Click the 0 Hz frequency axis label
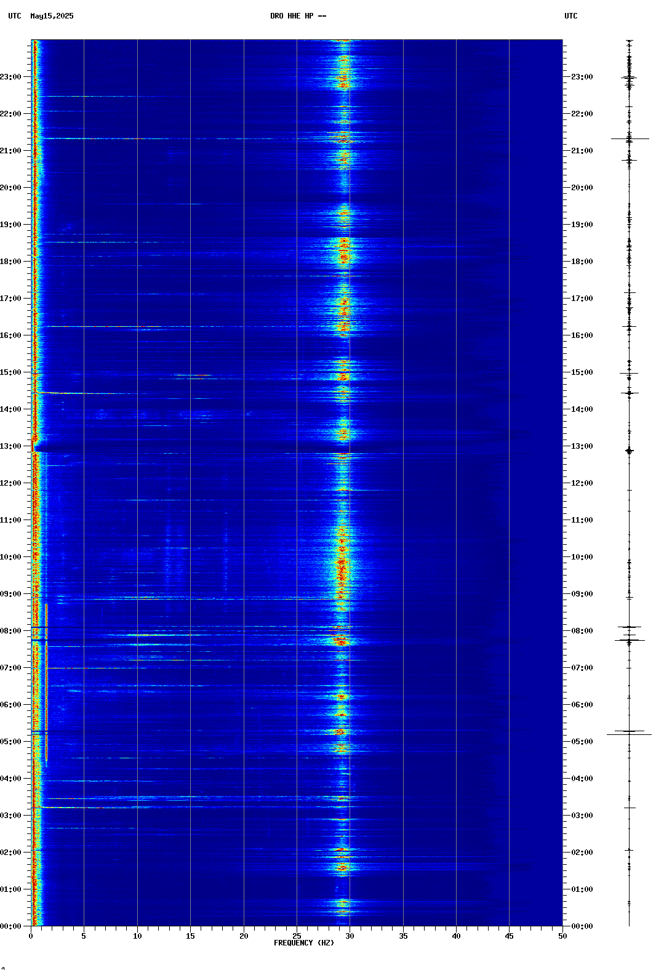The width and height of the screenshot is (656, 975). coord(31,936)
